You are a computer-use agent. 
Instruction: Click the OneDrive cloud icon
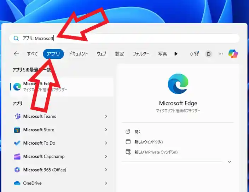tap(17, 183)
